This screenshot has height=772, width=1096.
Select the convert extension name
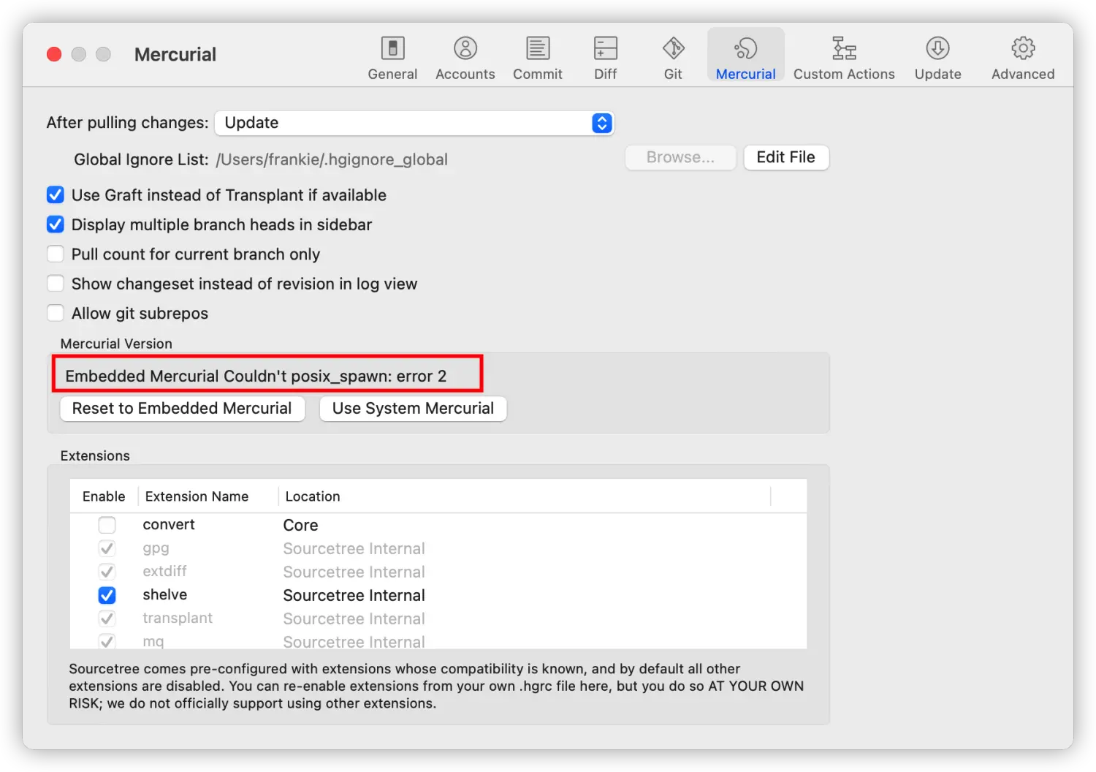169,525
